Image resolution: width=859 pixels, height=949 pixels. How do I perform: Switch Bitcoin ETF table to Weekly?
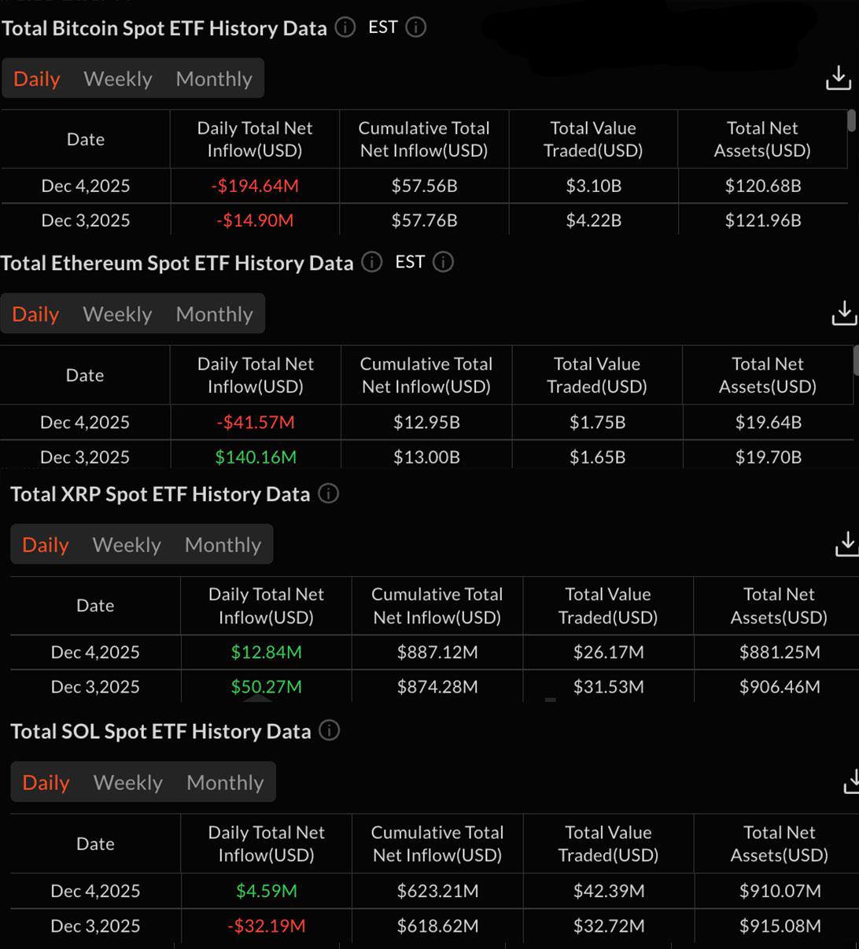coord(118,79)
